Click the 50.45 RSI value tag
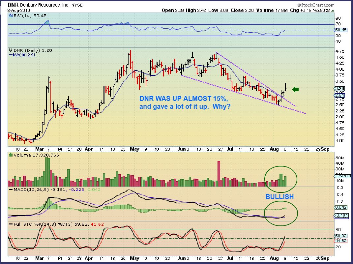This screenshot has width=353, height=264. (340, 30)
